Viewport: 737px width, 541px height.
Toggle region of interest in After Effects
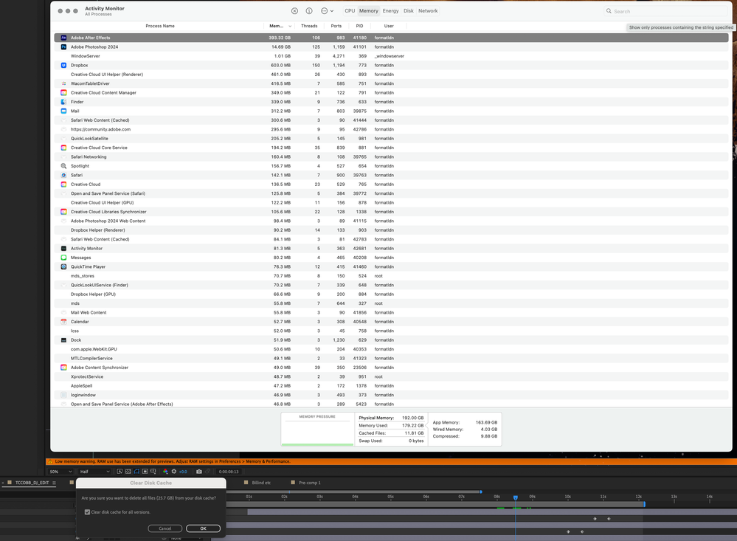click(145, 472)
